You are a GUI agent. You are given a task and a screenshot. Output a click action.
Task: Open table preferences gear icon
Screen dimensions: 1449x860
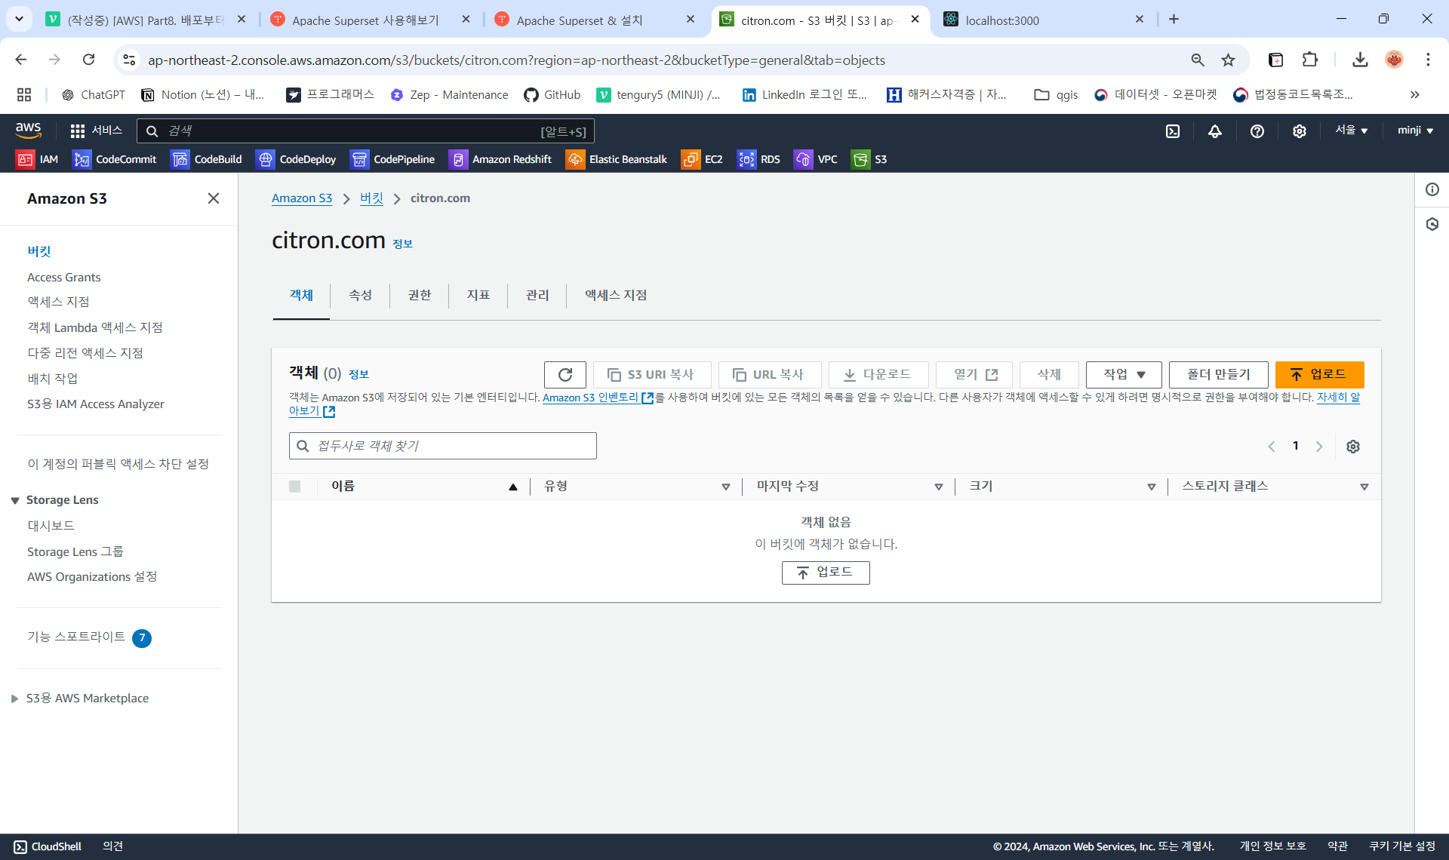pos(1353,447)
